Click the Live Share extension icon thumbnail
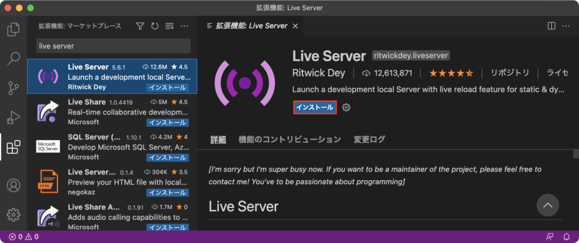Image resolution: width=579 pixels, height=243 pixels. pyautogui.click(x=48, y=111)
